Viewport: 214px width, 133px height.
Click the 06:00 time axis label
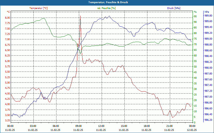pos(56,126)
